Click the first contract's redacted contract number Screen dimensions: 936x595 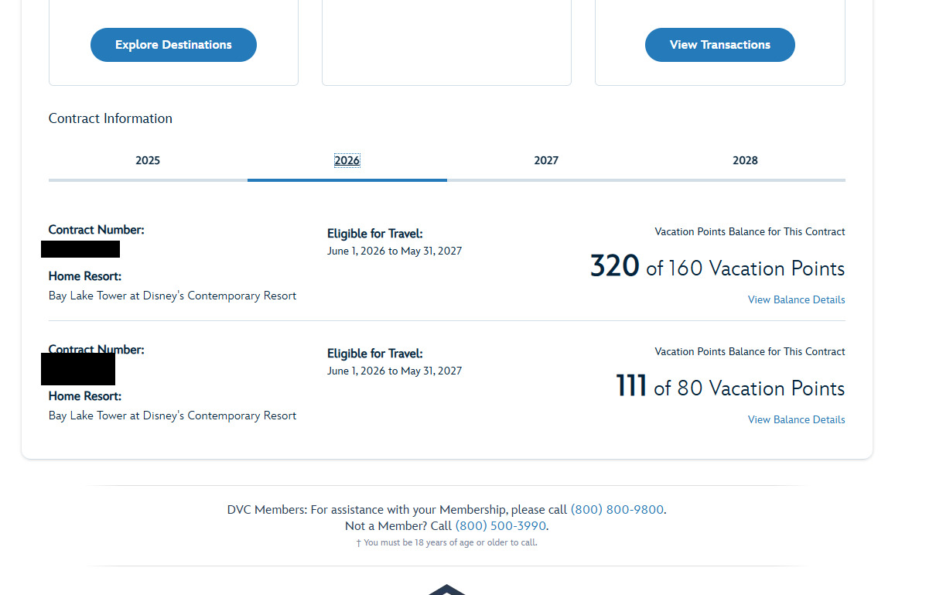[80, 249]
